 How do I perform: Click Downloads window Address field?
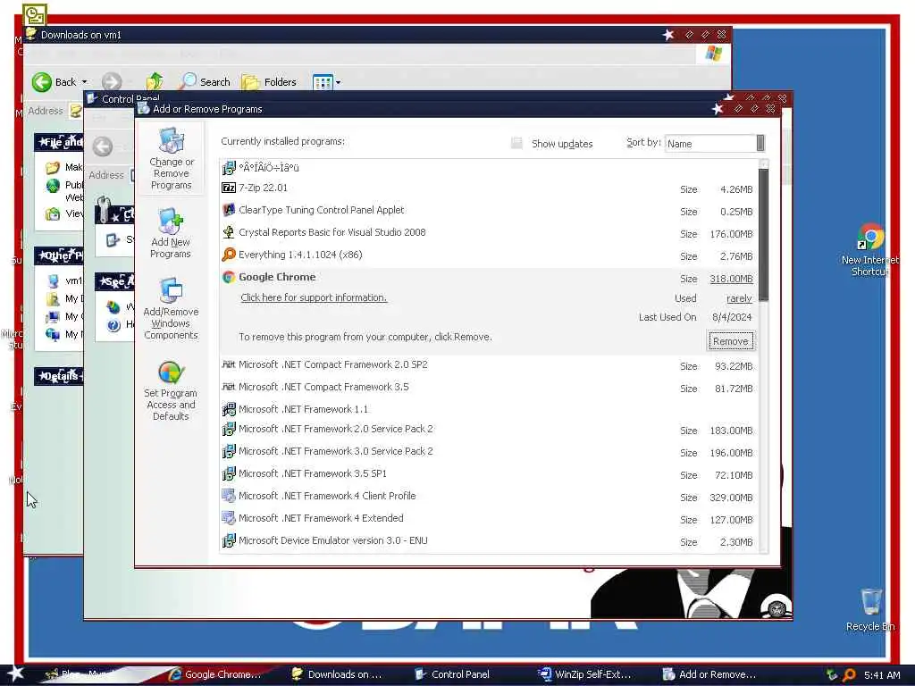tap(76, 111)
